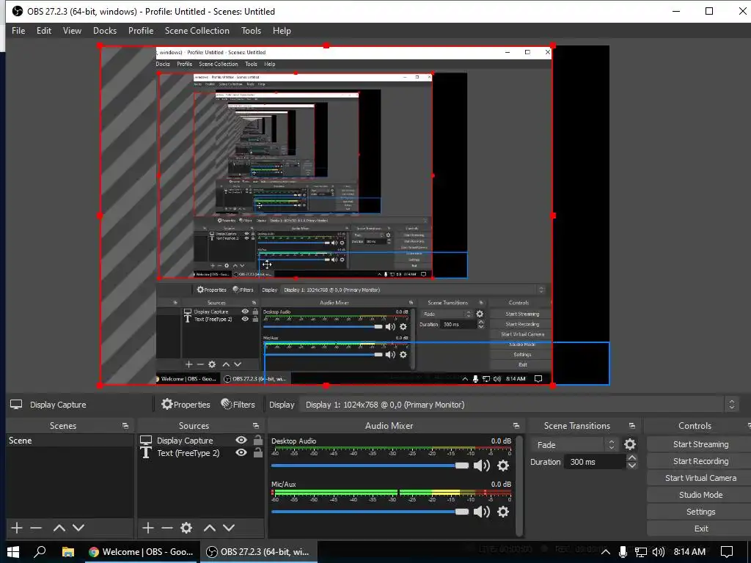Open the Tools menu
The width and height of the screenshot is (751, 563).
click(x=251, y=31)
